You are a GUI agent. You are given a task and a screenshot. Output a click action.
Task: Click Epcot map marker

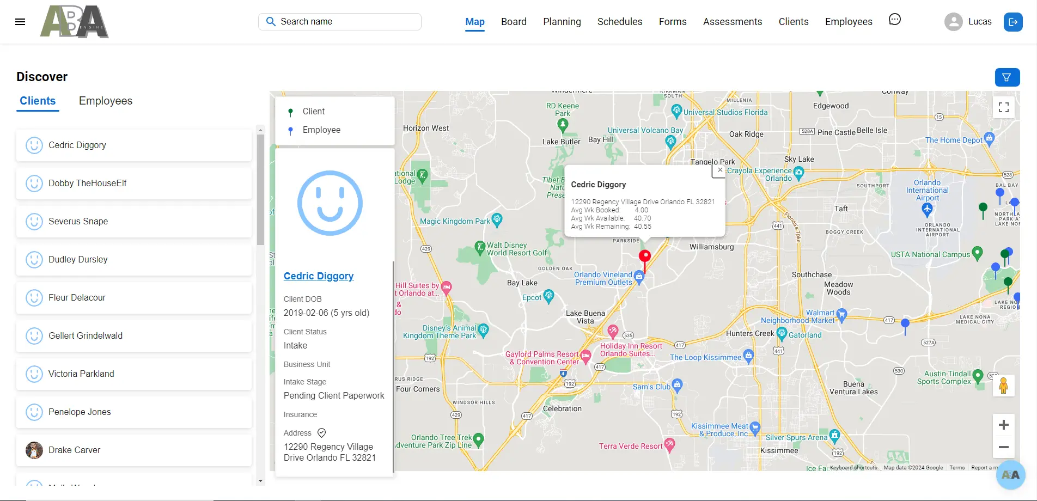(x=548, y=296)
